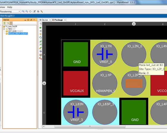Float the Netlist panel with the detach icon
This screenshot has width=167, height=133.
tap(31, 20)
